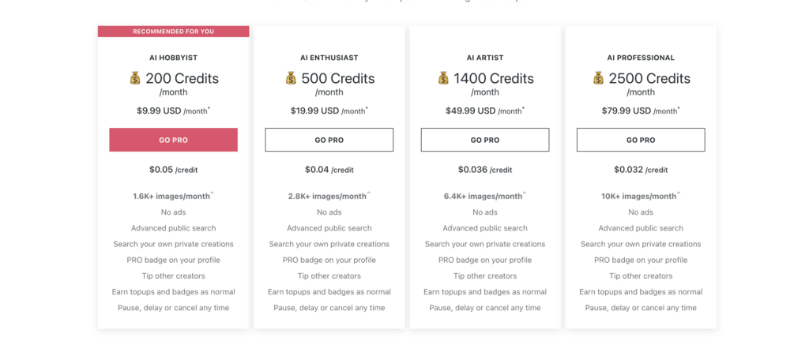This screenshot has width=809, height=345.
Task: Click the $0.036 per credit label
Action: coord(485,169)
